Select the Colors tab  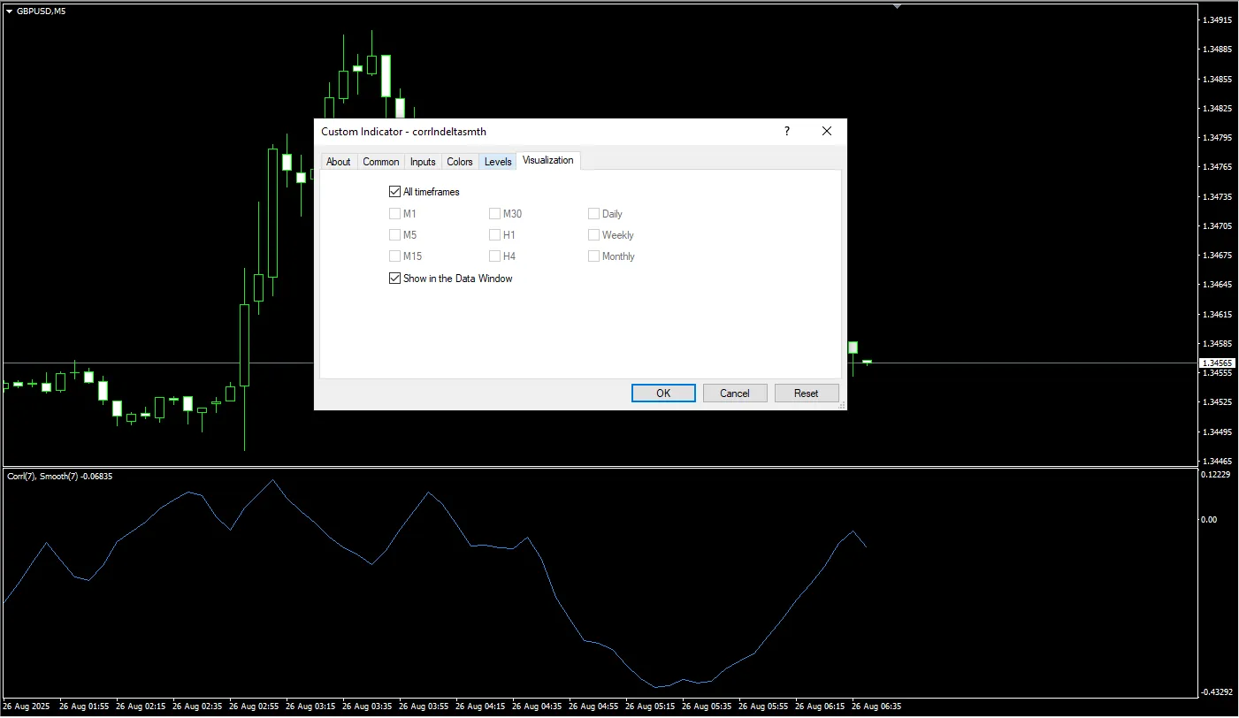coord(460,162)
